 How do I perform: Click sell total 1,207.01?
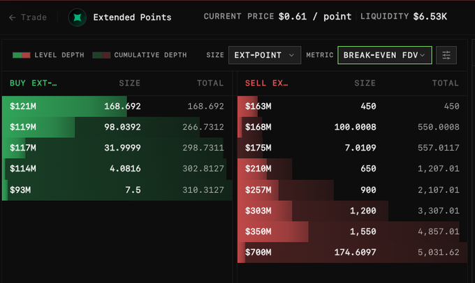439,169
